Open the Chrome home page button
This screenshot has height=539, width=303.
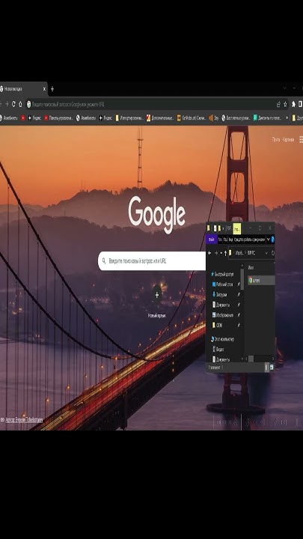[20, 104]
